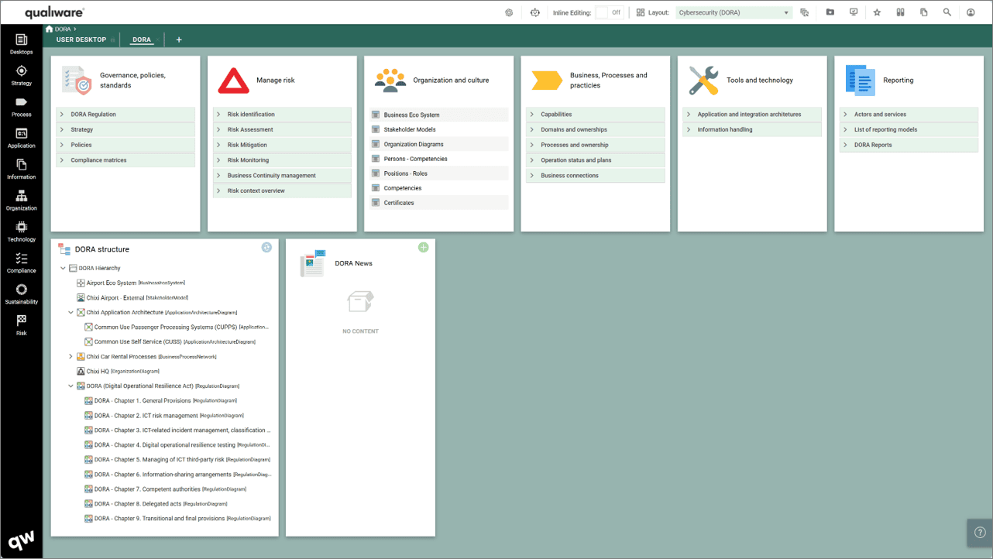The height and width of the screenshot is (559, 993).
Task: Click the user profile icon
Action: (x=971, y=12)
